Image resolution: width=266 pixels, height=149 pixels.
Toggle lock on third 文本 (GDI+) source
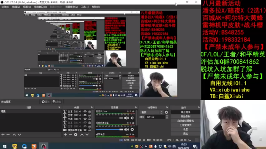(89, 119)
